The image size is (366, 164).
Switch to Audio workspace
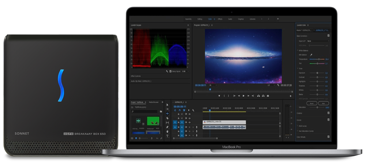click(x=230, y=19)
